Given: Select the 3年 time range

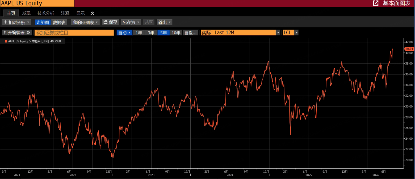Looking at the screenshot, I should pyautogui.click(x=151, y=33).
